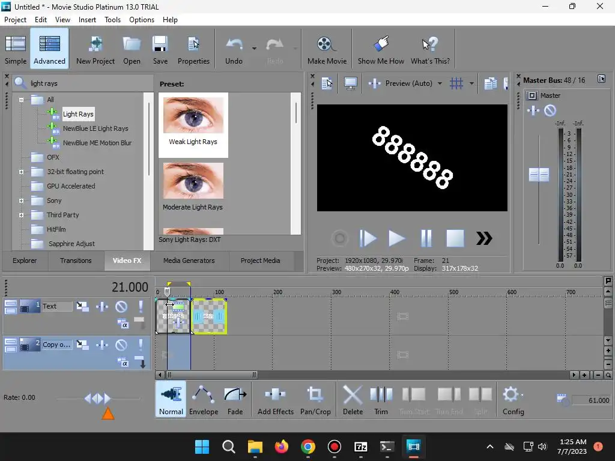
Task: Stop the preview playback
Action: coord(455,238)
